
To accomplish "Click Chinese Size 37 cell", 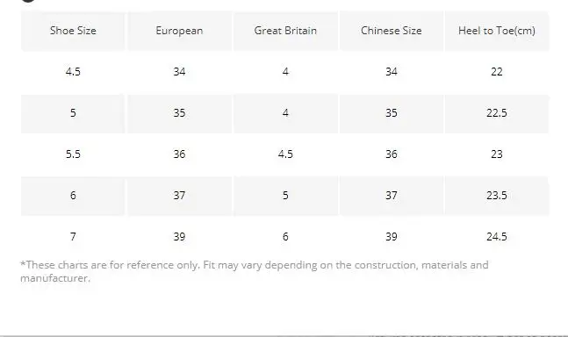I will [392, 196].
